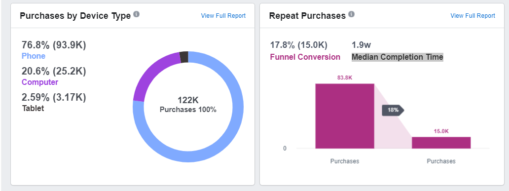Select the Computer legend label
Image resolution: width=509 pixels, height=191 pixels.
click(40, 82)
